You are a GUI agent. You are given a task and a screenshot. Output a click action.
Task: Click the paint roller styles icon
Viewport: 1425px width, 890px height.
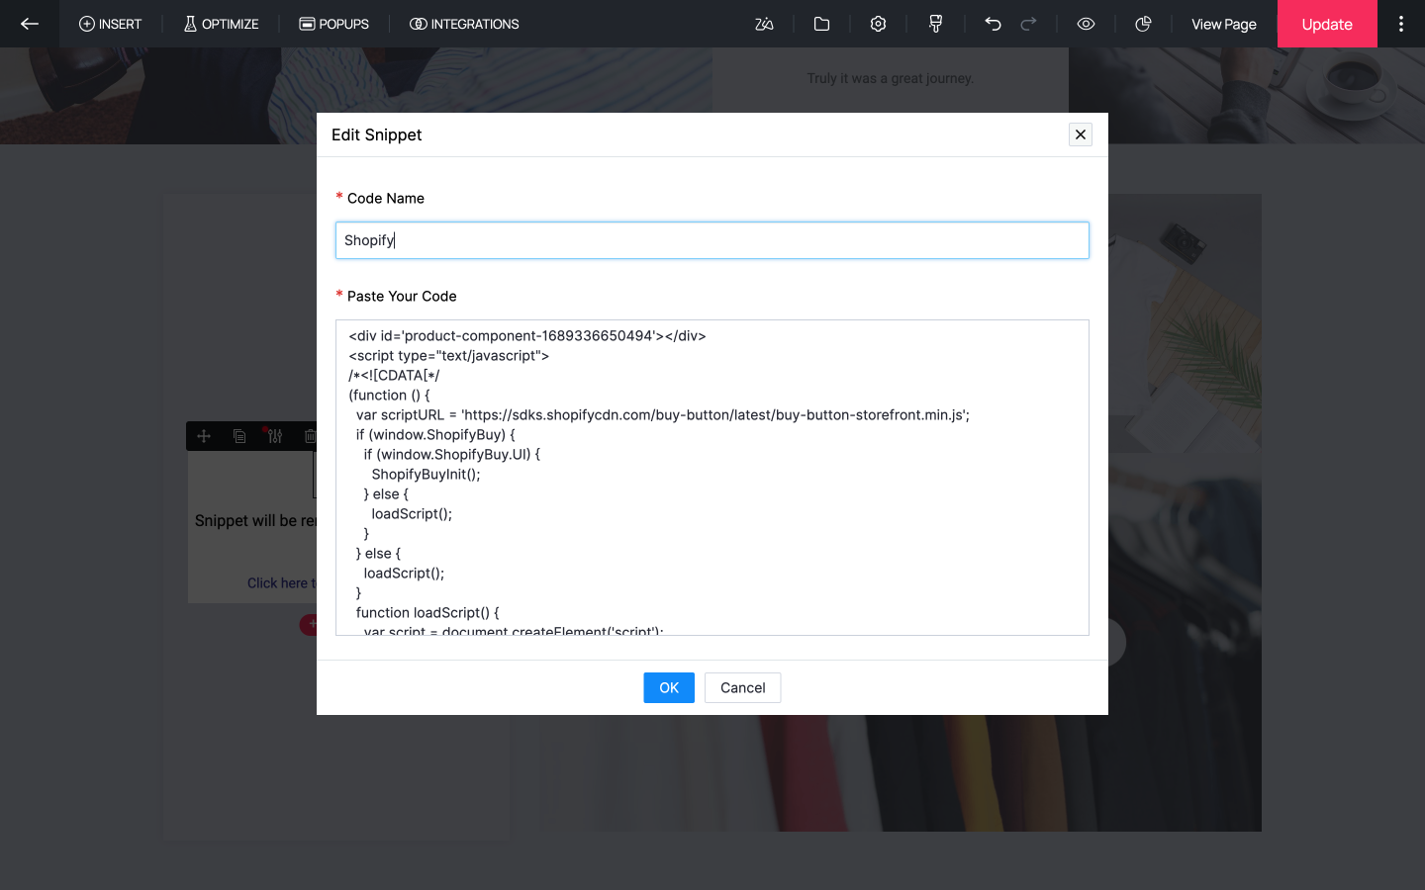[x=935, y=24]
